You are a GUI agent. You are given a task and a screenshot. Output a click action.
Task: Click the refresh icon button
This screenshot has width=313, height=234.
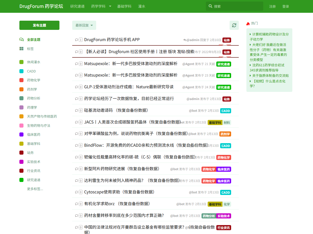pyautogui.click(x=234, y=25)
